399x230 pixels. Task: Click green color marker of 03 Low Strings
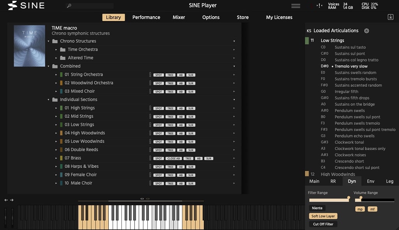(61, 125)
